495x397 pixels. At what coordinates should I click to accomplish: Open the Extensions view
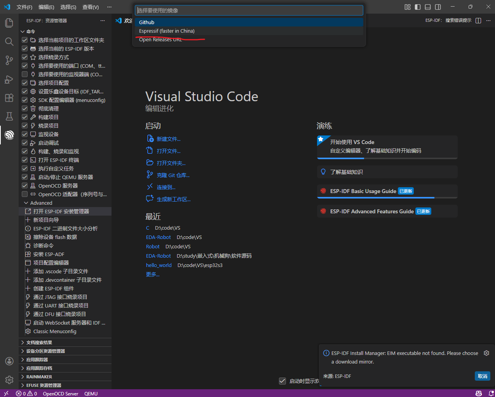point(9,98)
